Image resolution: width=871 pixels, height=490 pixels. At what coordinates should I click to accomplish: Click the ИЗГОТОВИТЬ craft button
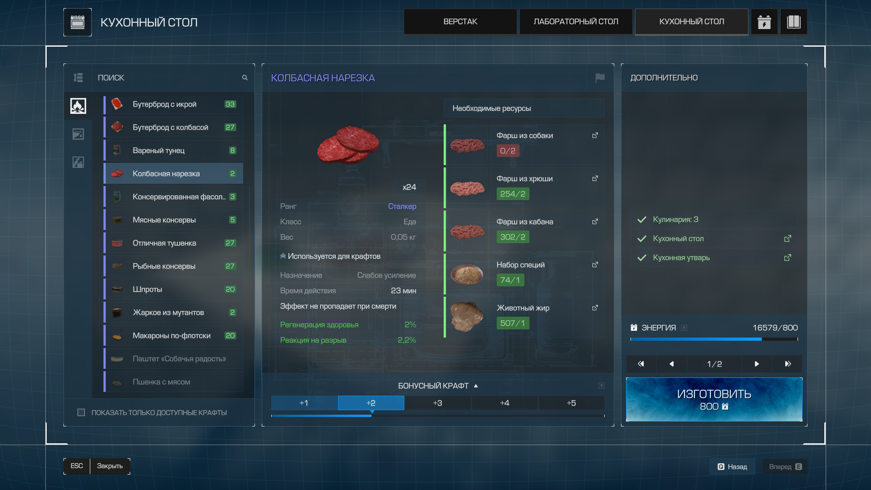tap(714, 399)
